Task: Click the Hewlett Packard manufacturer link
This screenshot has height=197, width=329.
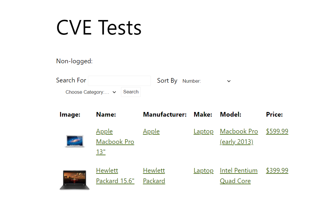Action: tap(154, 176)
